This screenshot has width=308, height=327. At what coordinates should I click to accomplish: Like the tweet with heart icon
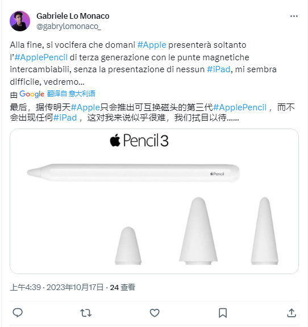155,313
